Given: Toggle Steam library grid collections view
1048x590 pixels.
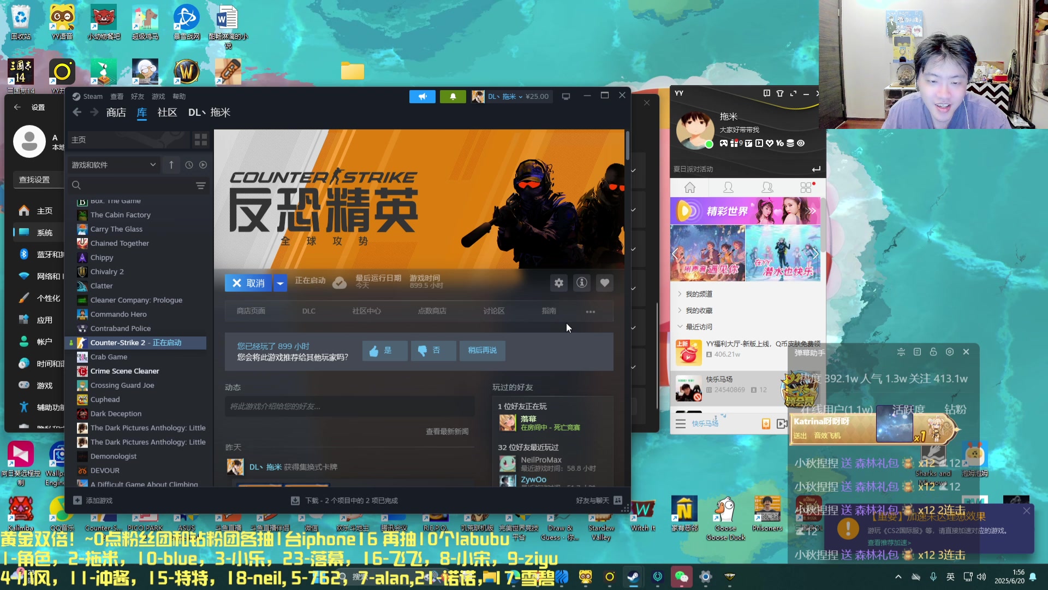Looking at the screenshot, I should (200, 140).
